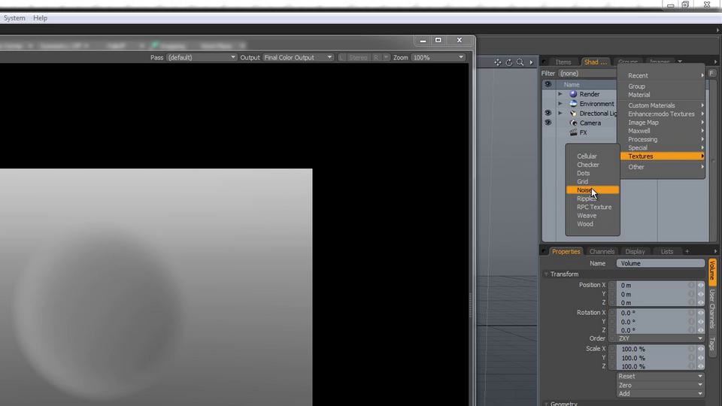
Task: Click the panel dot left of Items tab
Action: [545, 62]
